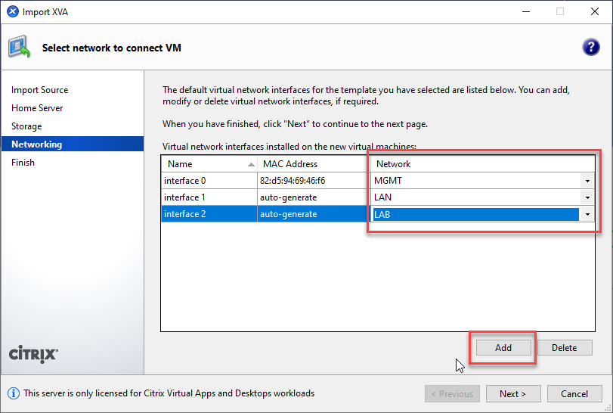The image size is (613, 413).
Task: Click Next to continue
Action: (512, 393)
